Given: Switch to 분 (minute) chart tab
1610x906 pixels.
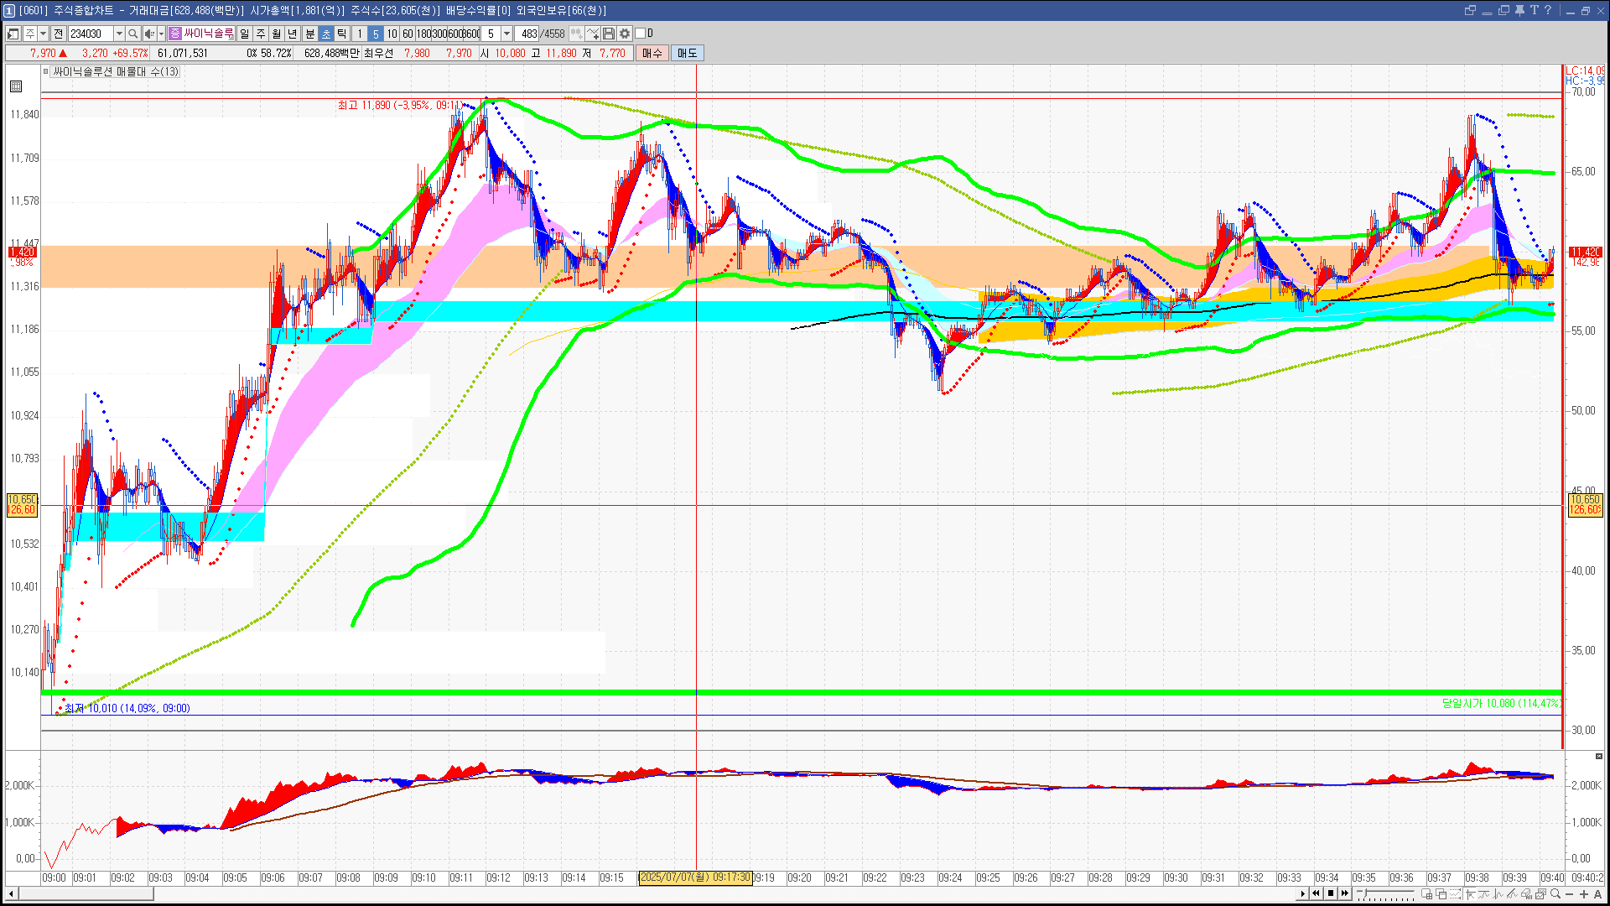Looking at the screenshot, I should tap(309, 34).
